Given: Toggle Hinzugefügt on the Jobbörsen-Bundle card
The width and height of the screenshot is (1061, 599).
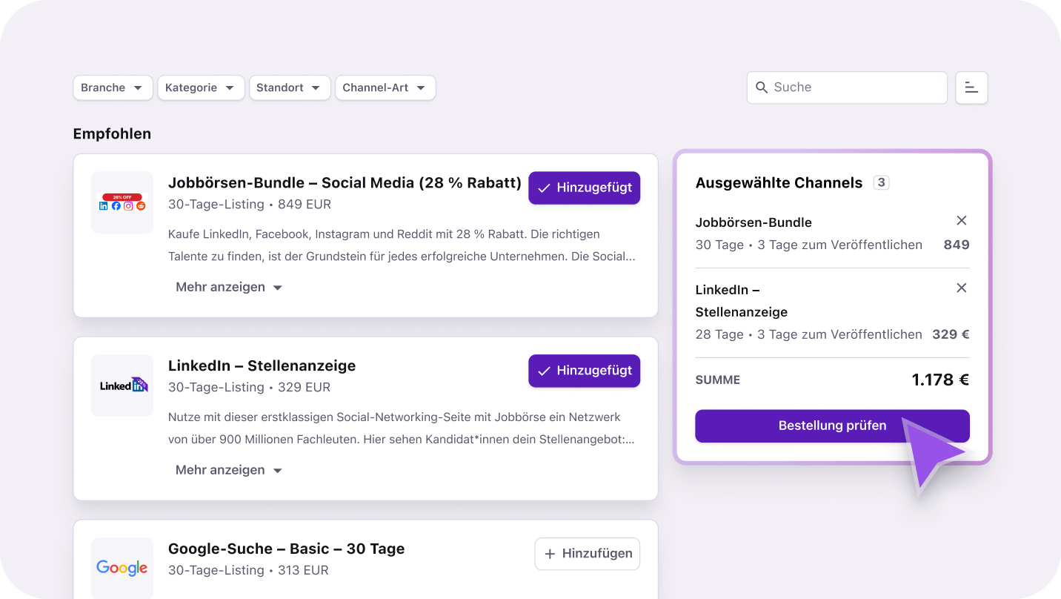Looking at the screenshot, I should point(584,188).
